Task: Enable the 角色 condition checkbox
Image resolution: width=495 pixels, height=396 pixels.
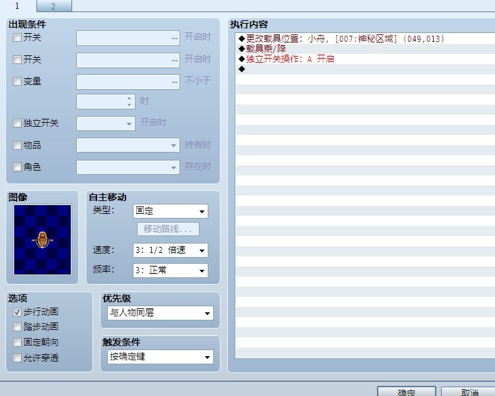Action: coord(17,167)
